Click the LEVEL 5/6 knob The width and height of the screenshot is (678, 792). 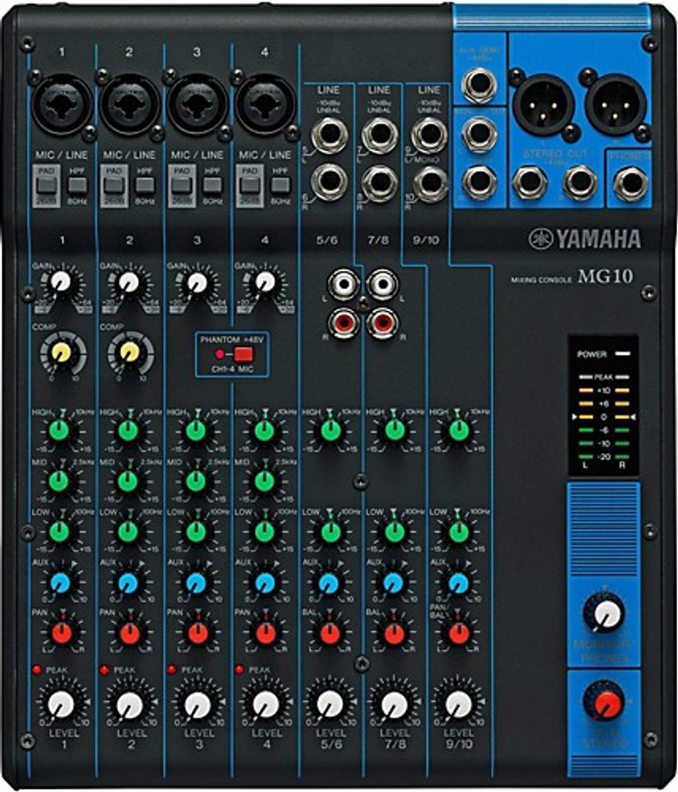(330, 704)
